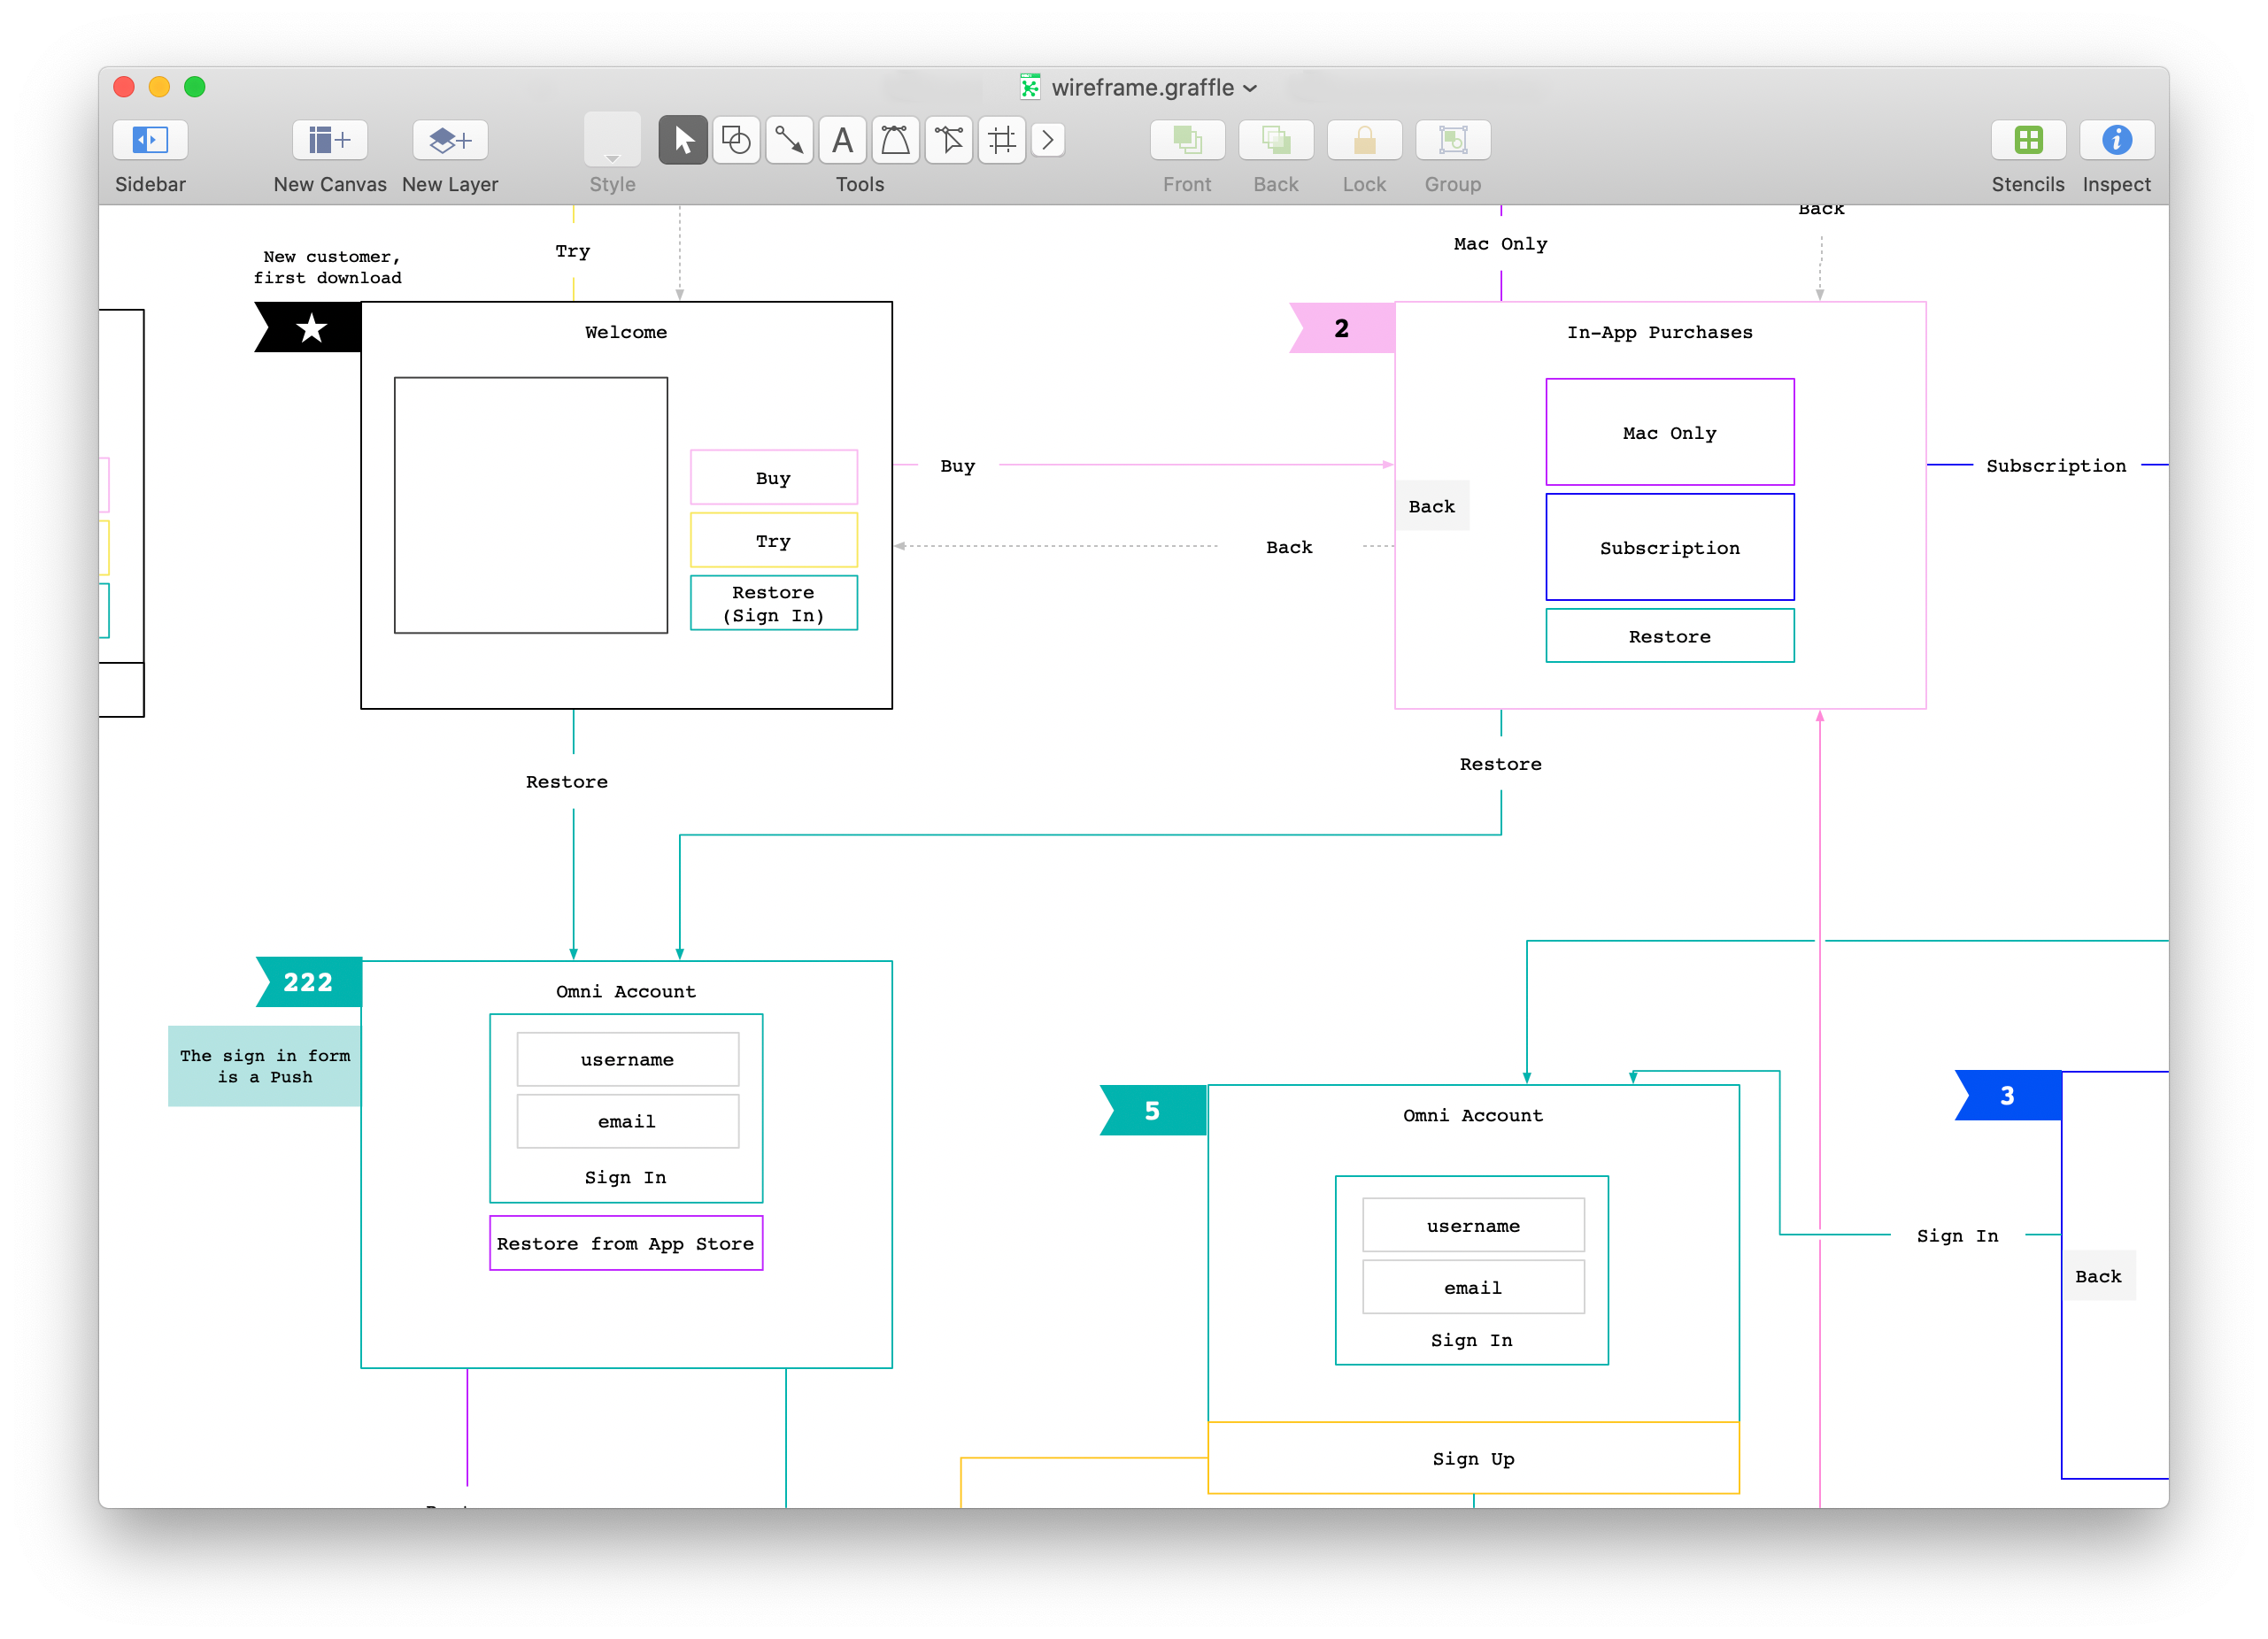2268x1639 pixels.
Task: Add a New Canvas
Action: coord(330,140)
